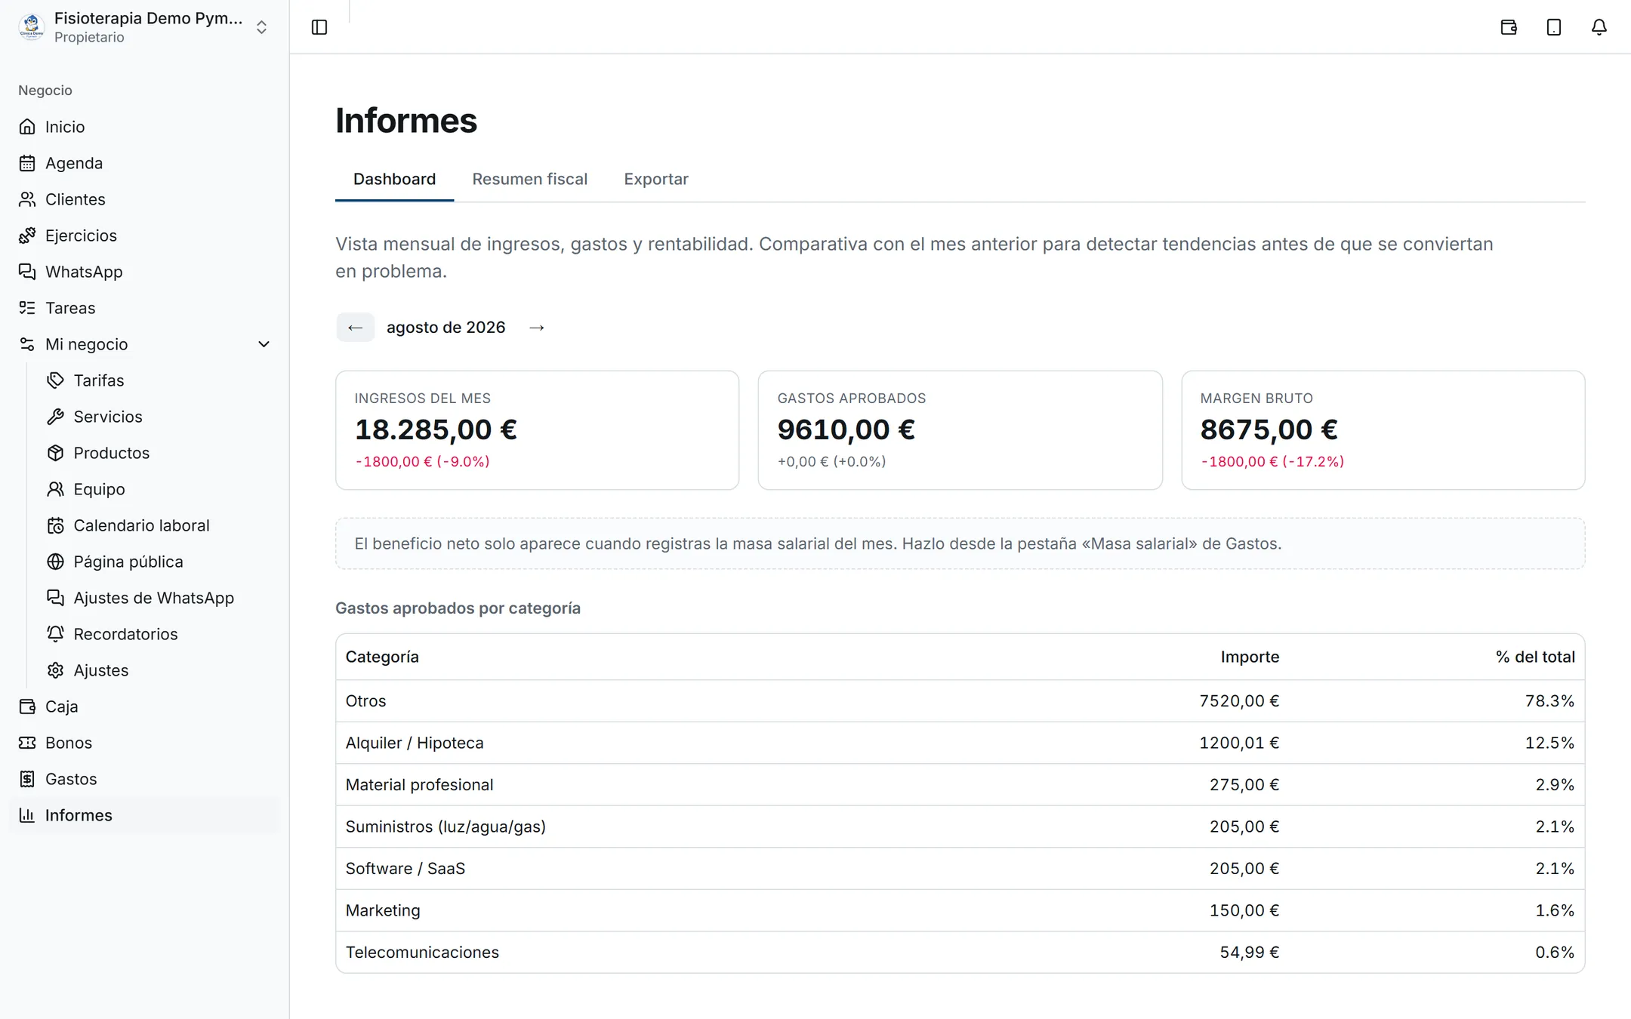1631x1019 pixels.
Task: Open Inicio in the sidebar
Action: click(64, 127)
